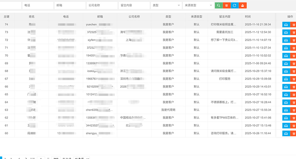Open view details for row 65
The width and height of the screenshot is (296, 159).
tap(286, 94)
